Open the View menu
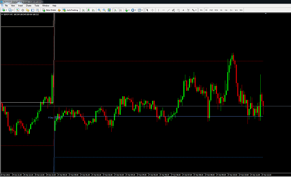 tap(13, 6)
